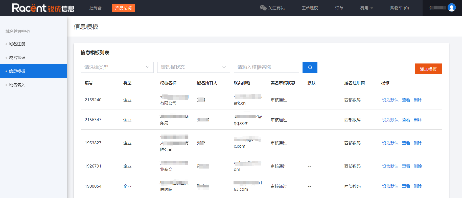
Task: Click the WeChat icon beside 关注有礼
Action: (263, 8)
